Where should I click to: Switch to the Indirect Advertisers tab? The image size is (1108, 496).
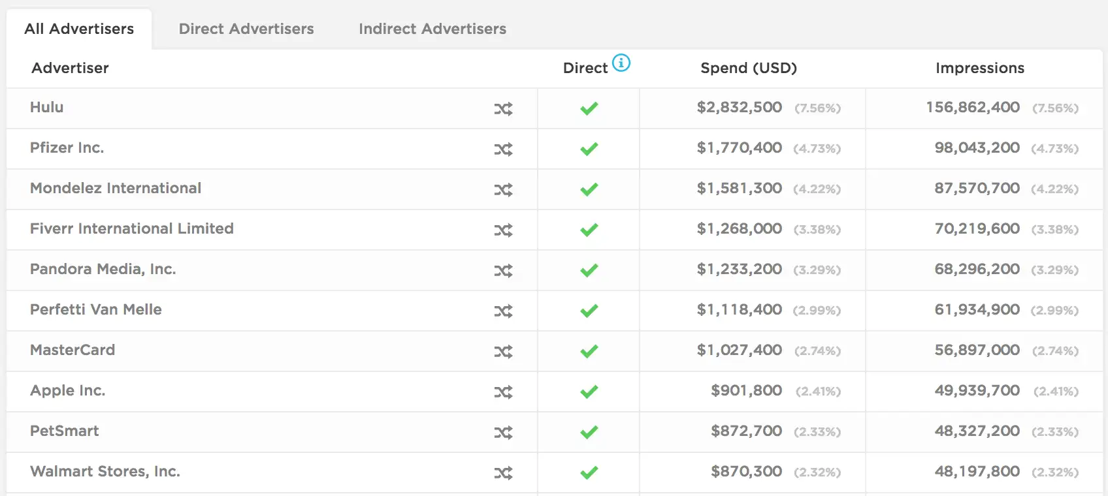432,29
